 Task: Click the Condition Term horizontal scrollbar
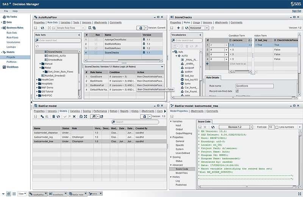click(x=241, y=71)
